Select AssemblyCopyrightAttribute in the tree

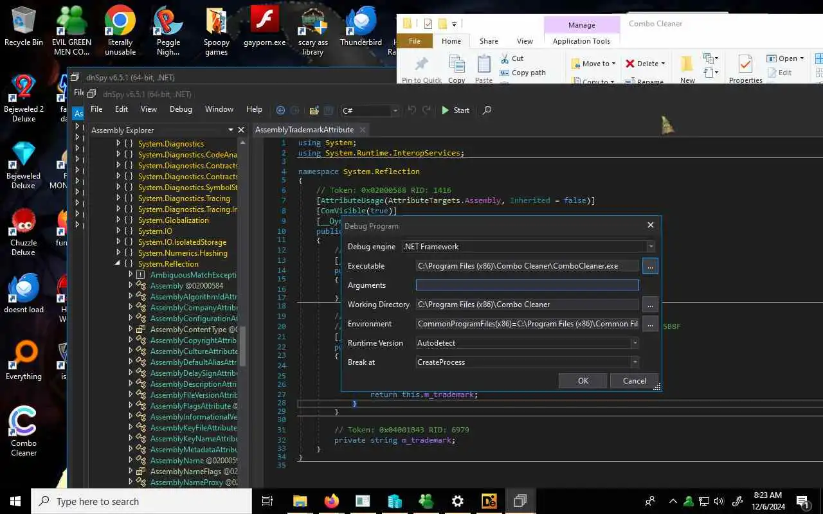point(193,341)
